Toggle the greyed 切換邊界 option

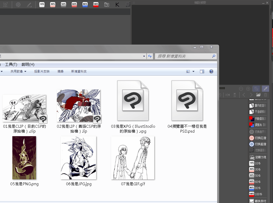coord(258,132)
